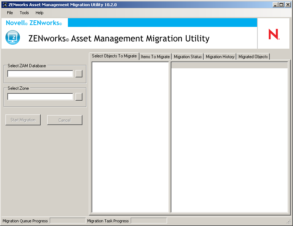Click the Migration Task Progress bar

point(149,221)
